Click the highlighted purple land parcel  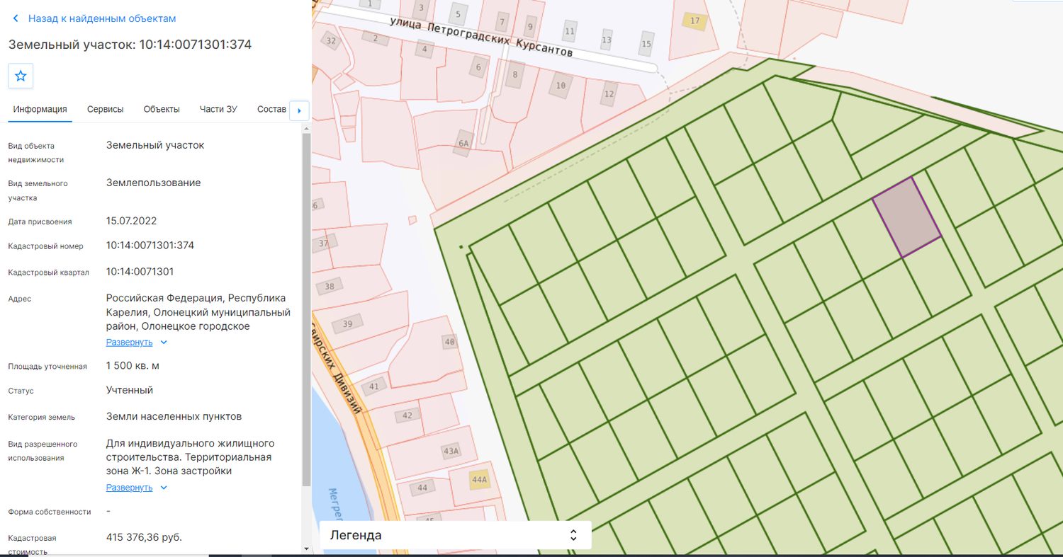click(906, 217)
